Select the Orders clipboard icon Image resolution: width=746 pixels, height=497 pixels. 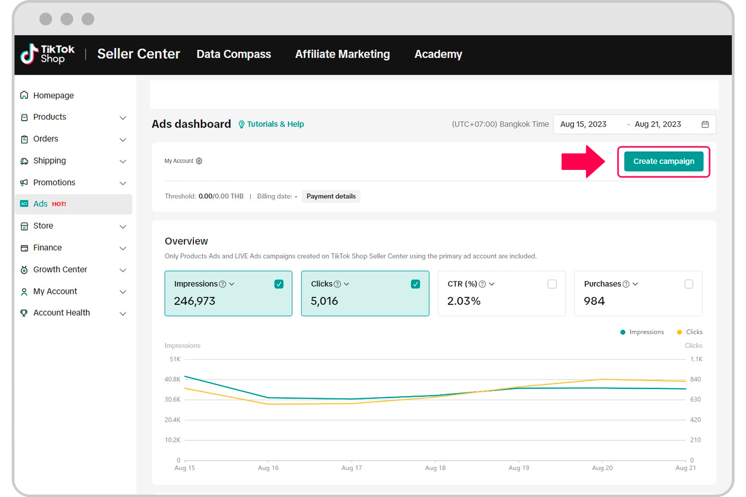tap(24, 139)
